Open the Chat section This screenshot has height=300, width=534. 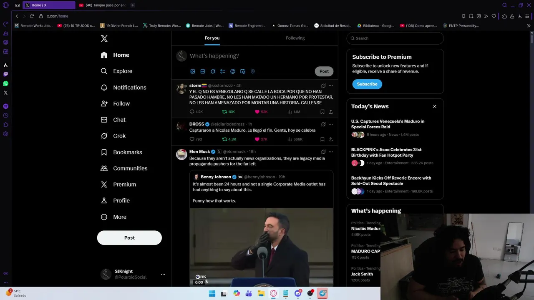[113, 120]
